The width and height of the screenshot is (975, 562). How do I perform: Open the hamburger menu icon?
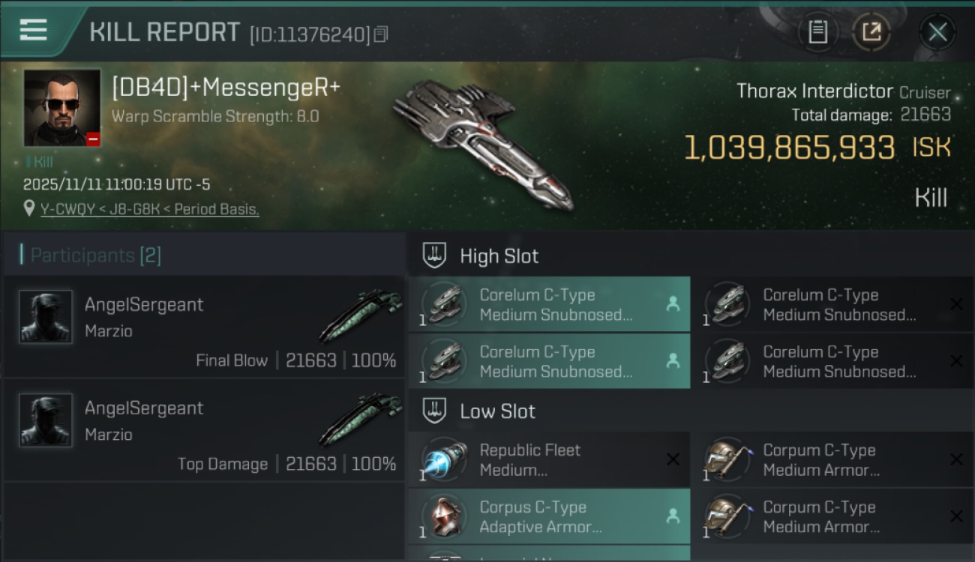point(34,31)
